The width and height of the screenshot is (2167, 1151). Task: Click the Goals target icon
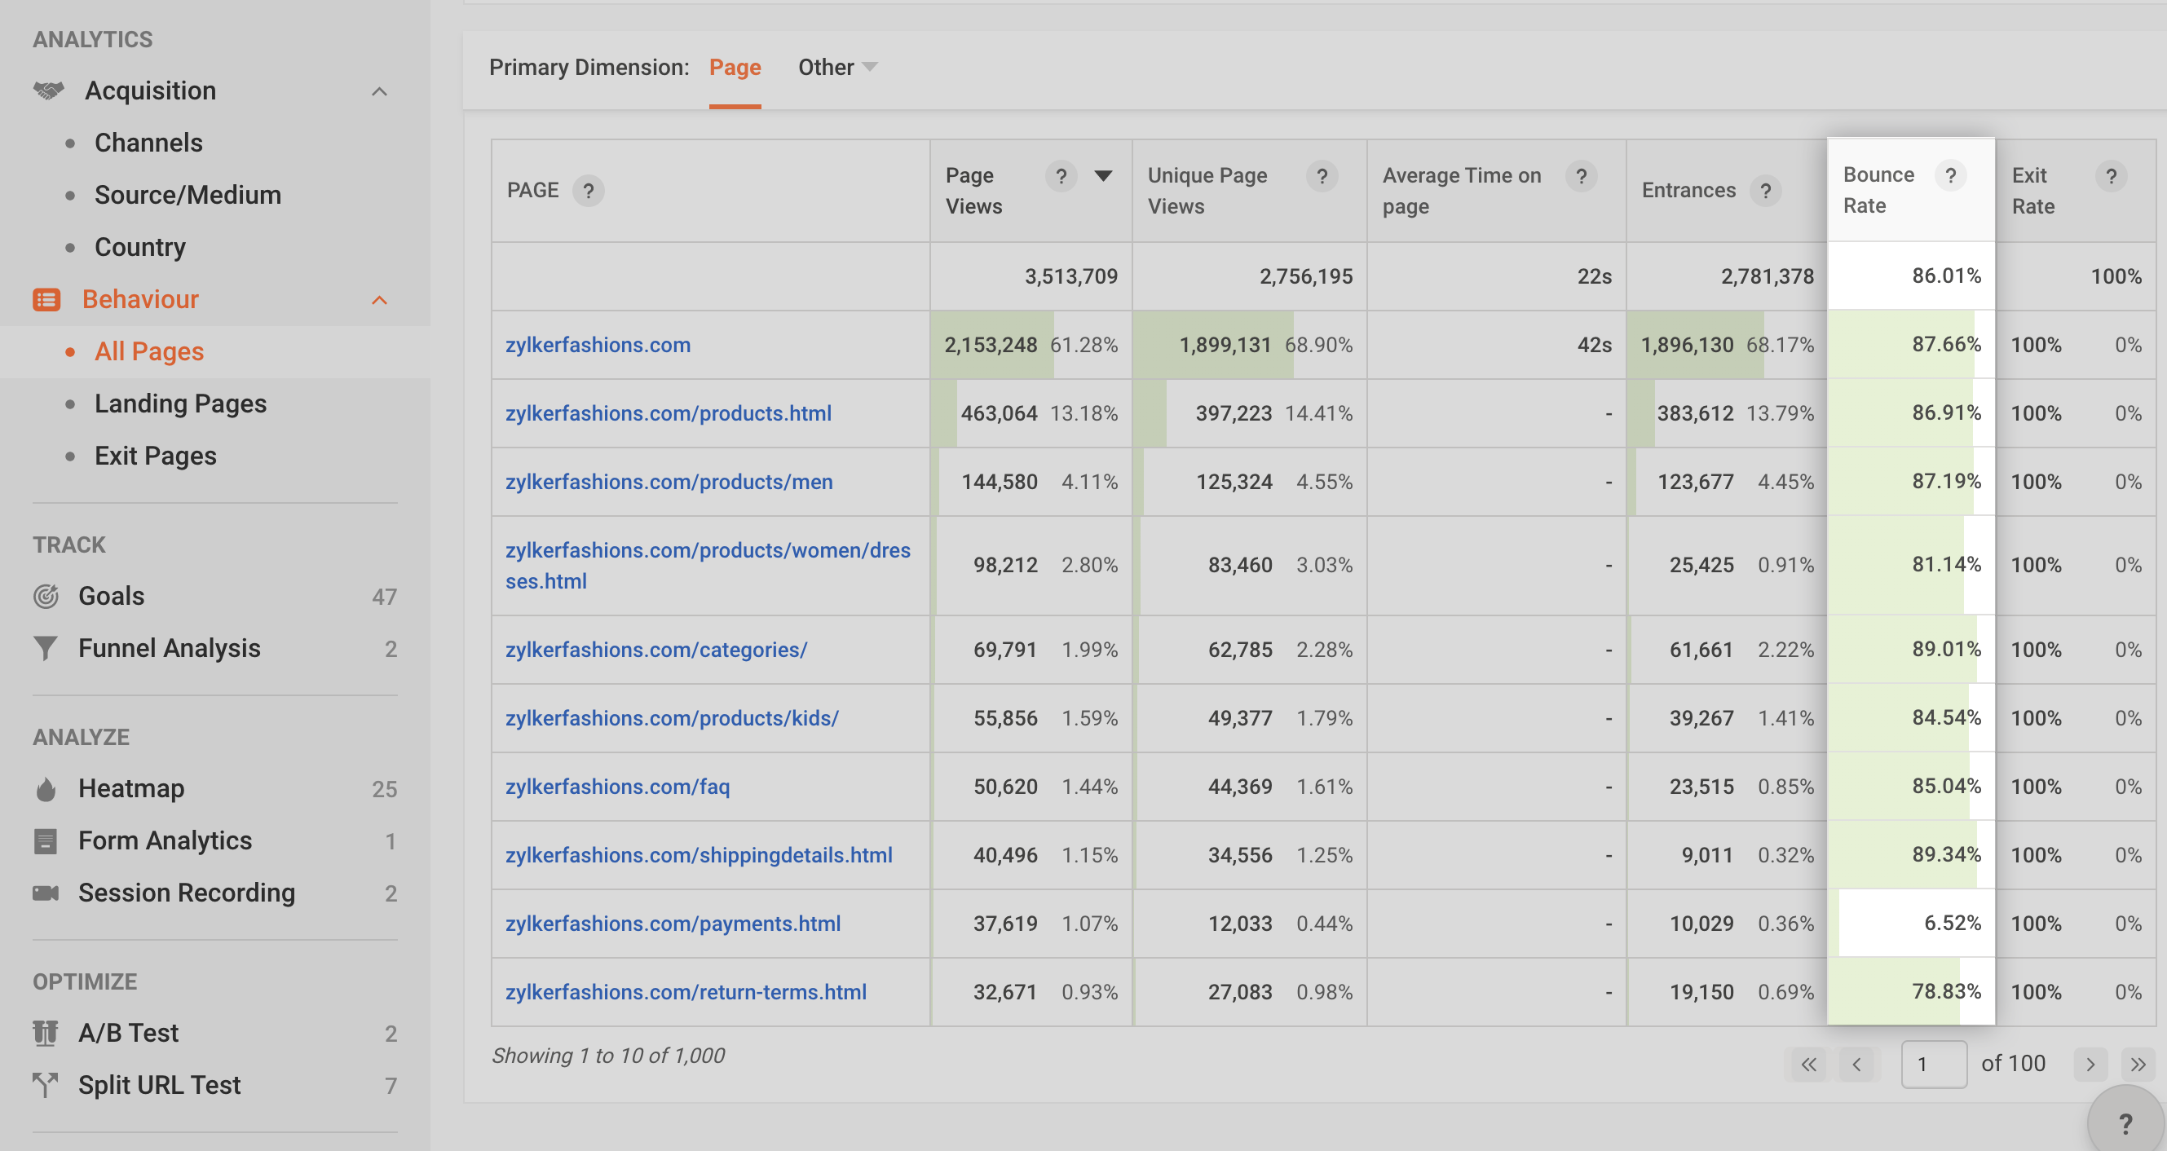click(x=46, y=597)
